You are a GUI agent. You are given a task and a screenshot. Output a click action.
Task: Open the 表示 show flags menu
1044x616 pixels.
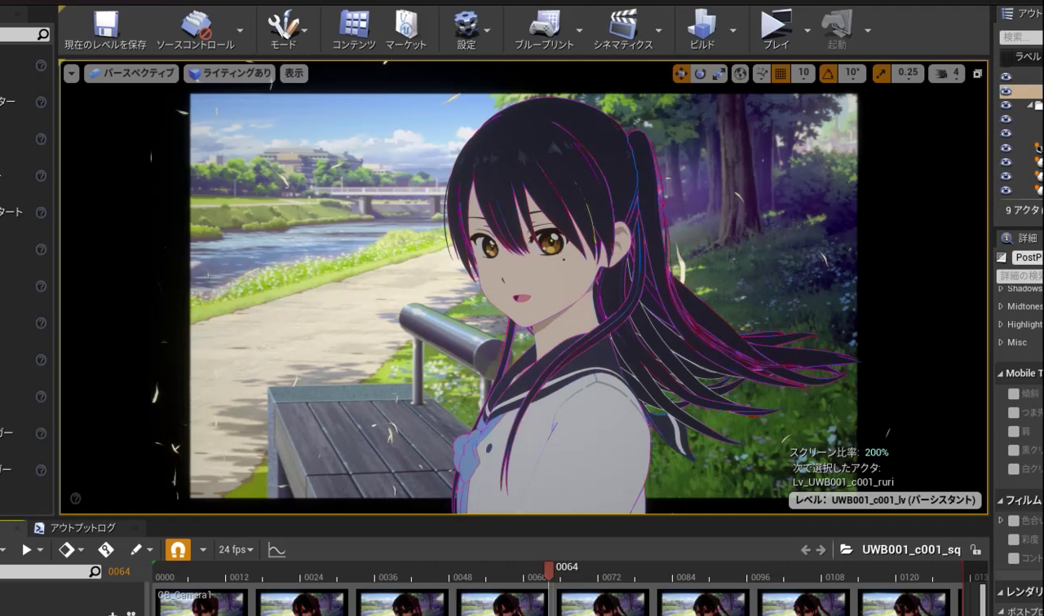[294, 73]
